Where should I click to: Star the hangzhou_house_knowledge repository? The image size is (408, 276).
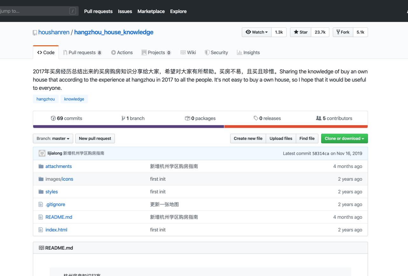[301, 32]
